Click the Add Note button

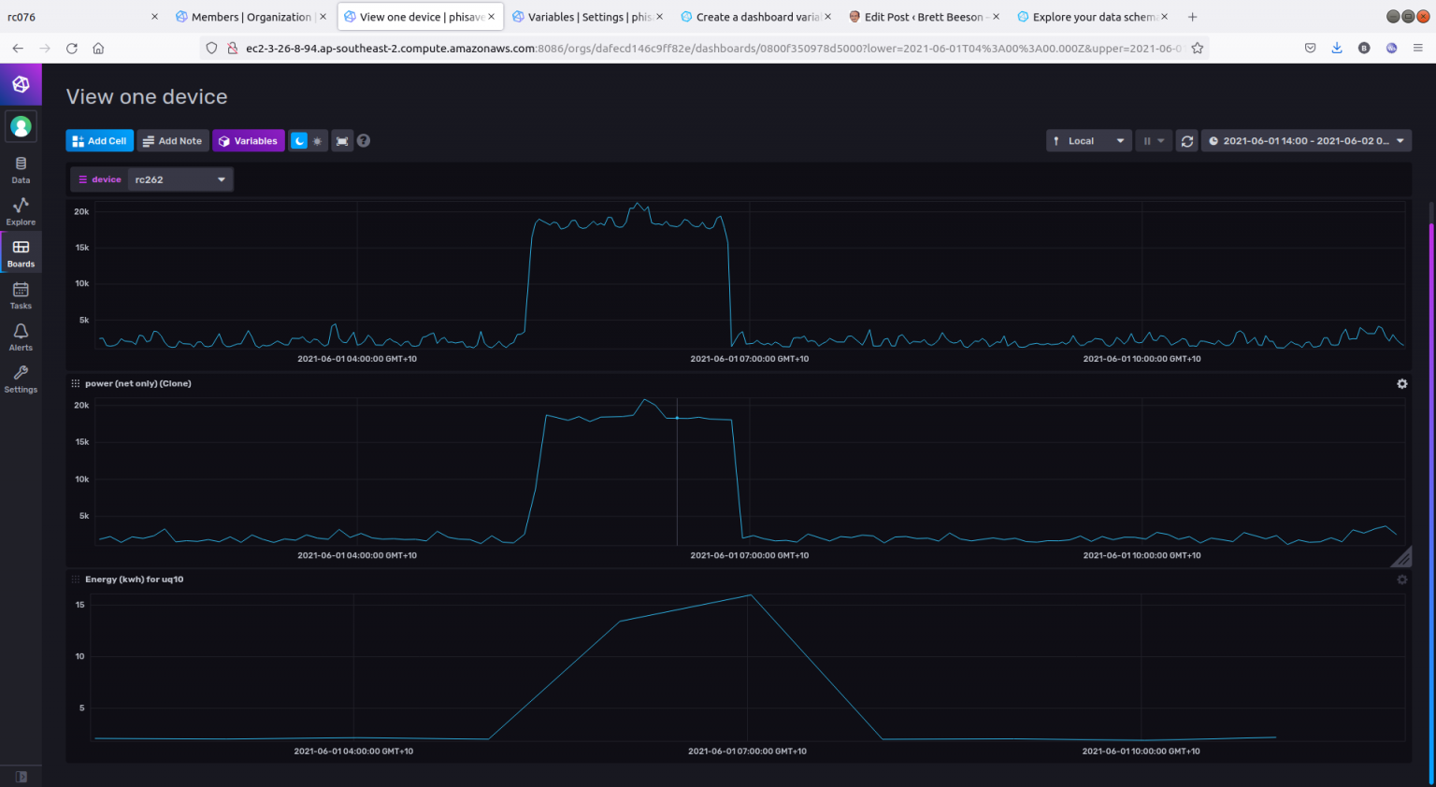click(x=173, y=140)
